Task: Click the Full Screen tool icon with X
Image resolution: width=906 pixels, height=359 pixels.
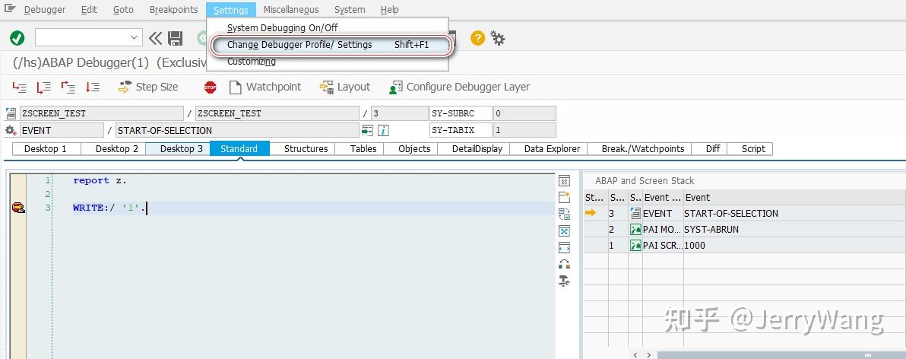Action: pos(565,231)
